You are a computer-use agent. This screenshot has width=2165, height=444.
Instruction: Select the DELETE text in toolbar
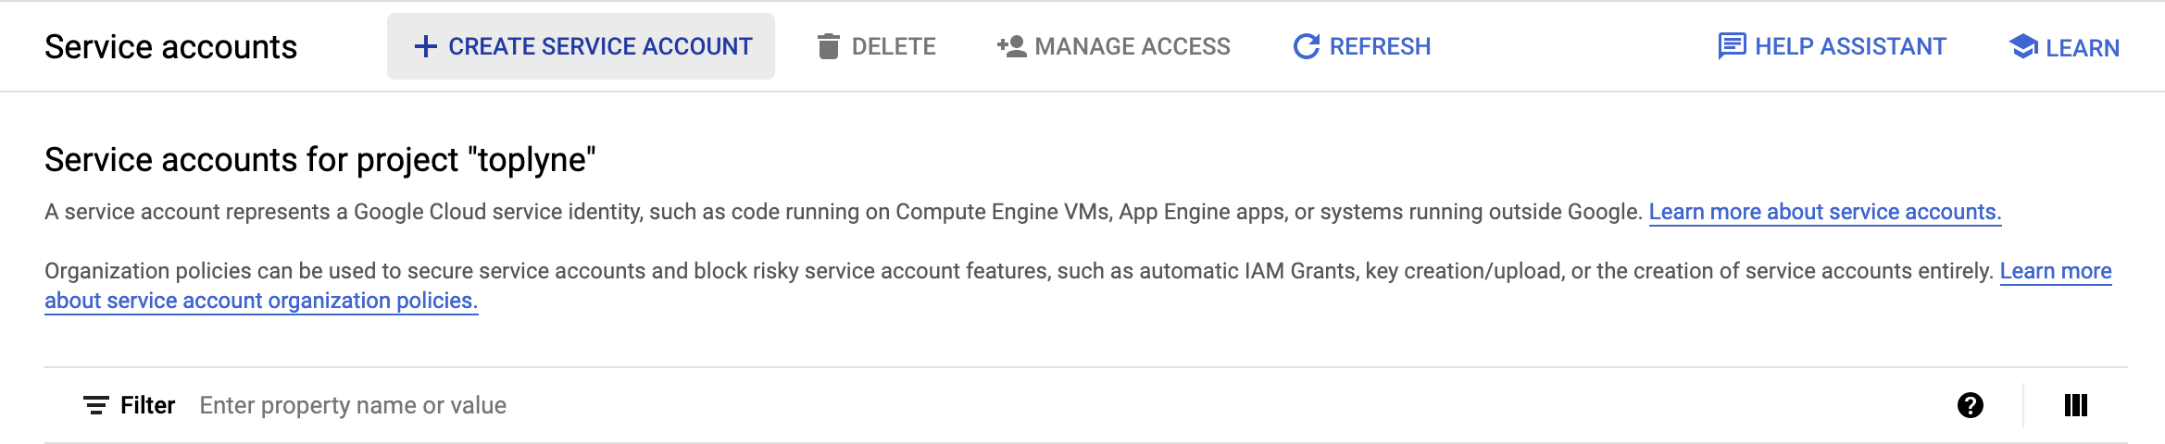click(x=894, y=46)
